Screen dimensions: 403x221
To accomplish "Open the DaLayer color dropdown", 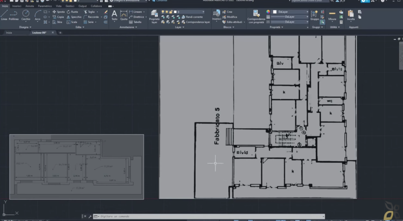I will click(290, 12).
